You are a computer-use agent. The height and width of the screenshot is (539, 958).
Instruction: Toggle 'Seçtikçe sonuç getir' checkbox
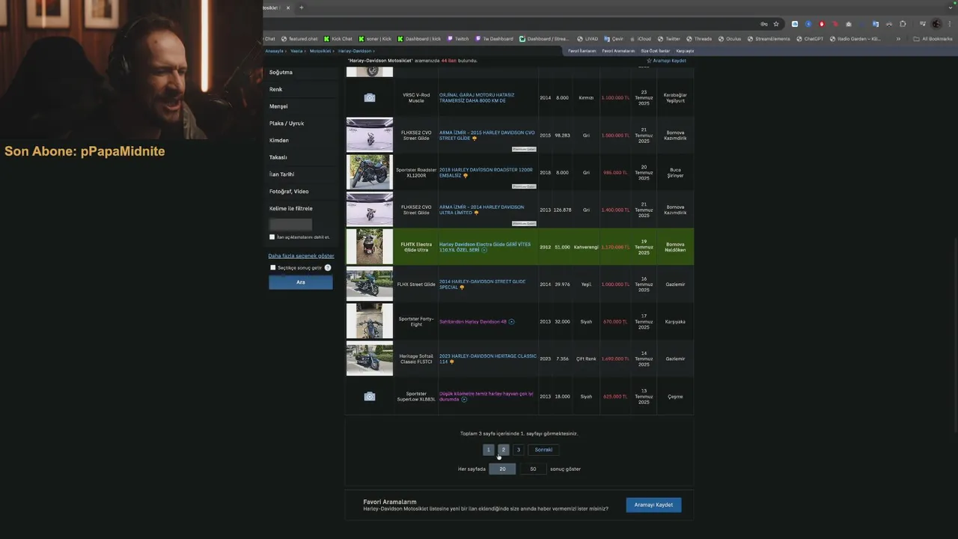click(272, 267)
